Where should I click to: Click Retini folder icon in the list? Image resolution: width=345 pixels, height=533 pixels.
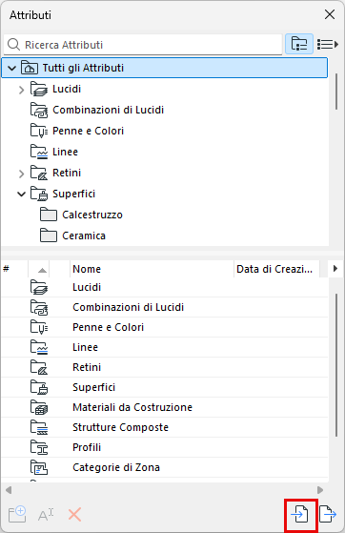coord(39,367)
